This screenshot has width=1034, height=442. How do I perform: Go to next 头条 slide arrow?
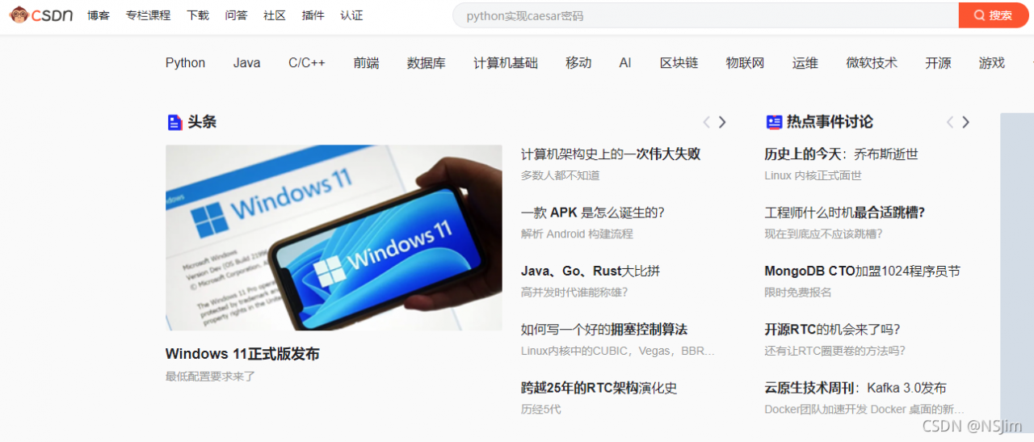(722, 122)
